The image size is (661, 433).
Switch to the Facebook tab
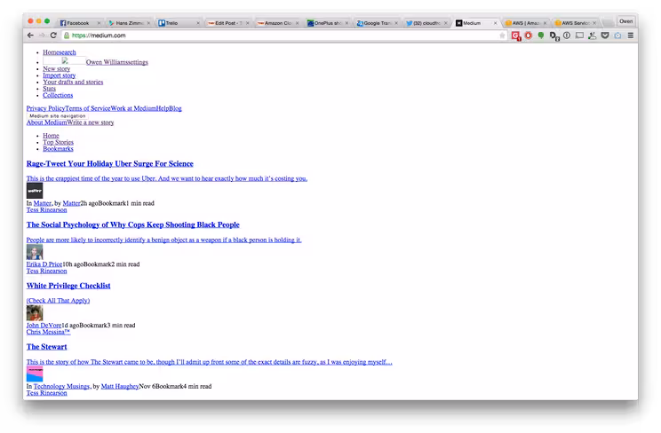click(78, 23)
